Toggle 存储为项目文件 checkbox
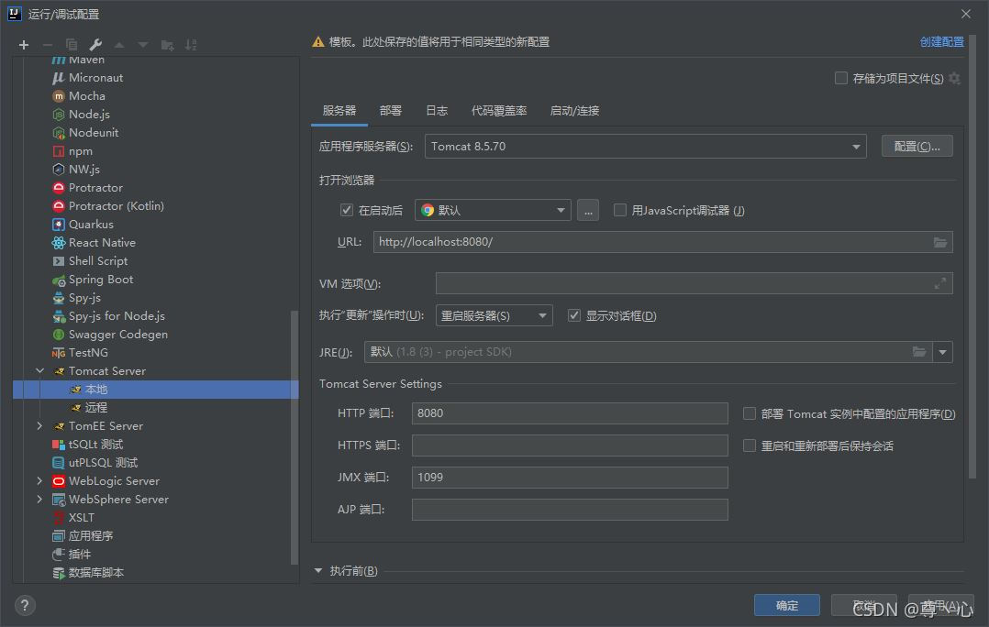Screen dimensions: 989x627 840,78
